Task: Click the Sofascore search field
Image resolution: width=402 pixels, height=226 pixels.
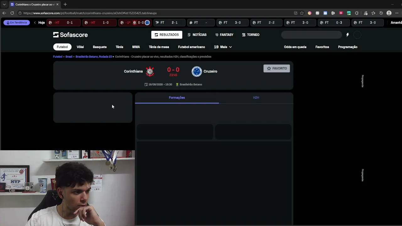Action: point(312,35)
